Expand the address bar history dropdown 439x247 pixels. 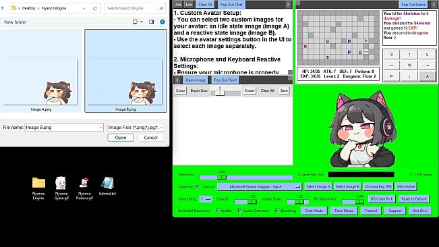[84, 8]
